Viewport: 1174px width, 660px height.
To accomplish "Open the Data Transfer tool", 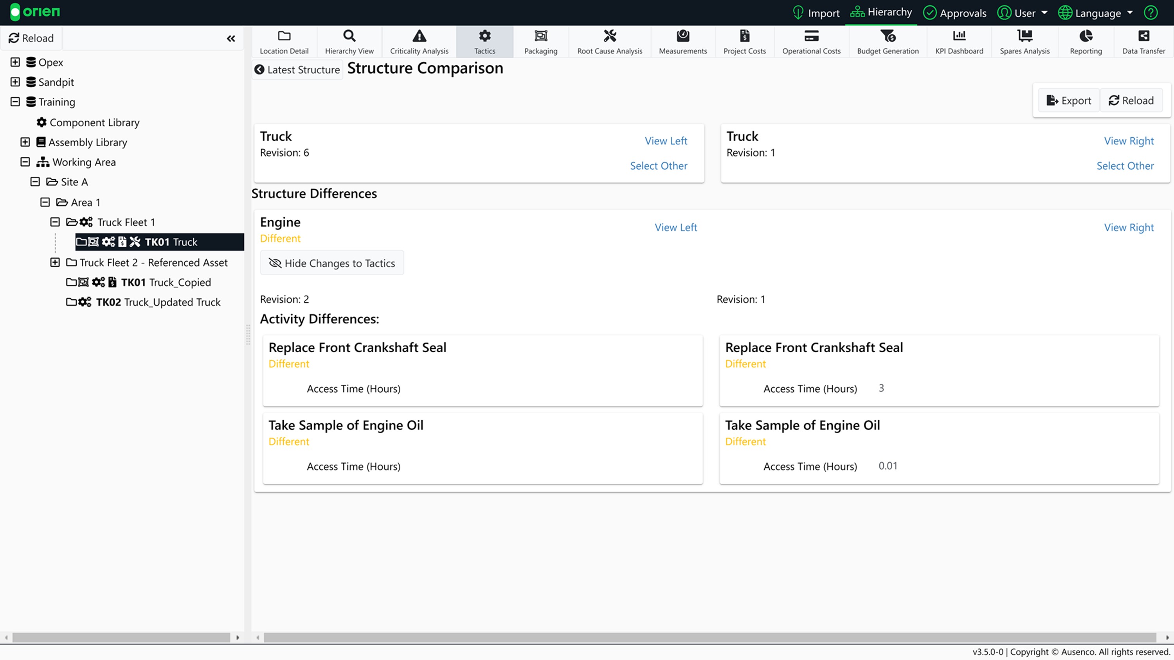I will click(1143, 42).
